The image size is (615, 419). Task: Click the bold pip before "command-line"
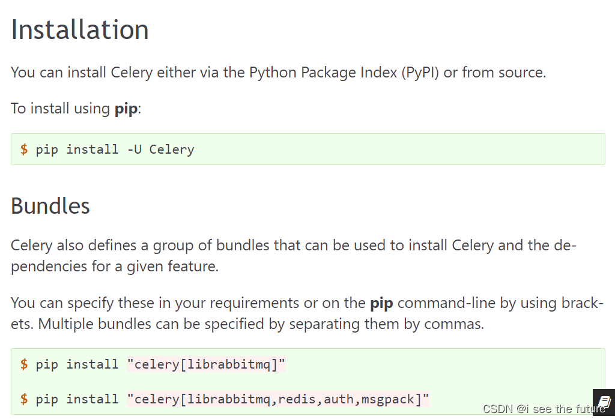pyautogui.click(x=381, y=303)
